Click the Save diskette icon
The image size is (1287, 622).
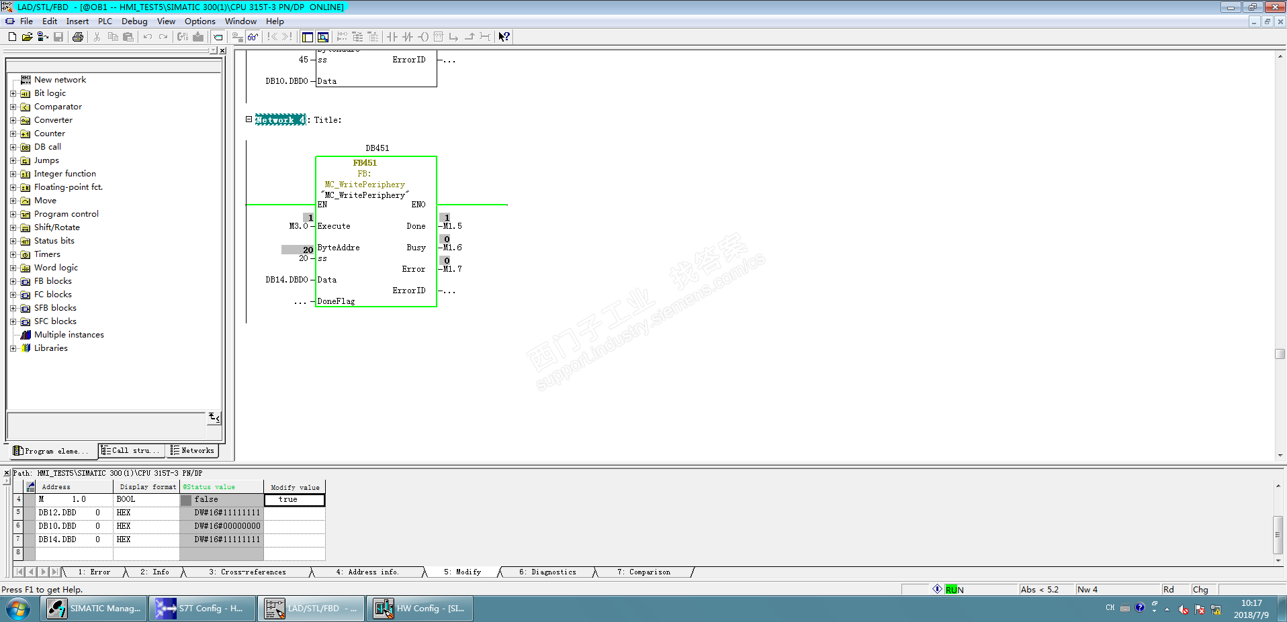coord(58,37)
